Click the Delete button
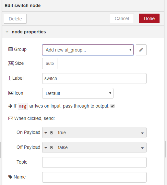Screen dimensions: 167x185 point(15,19)
